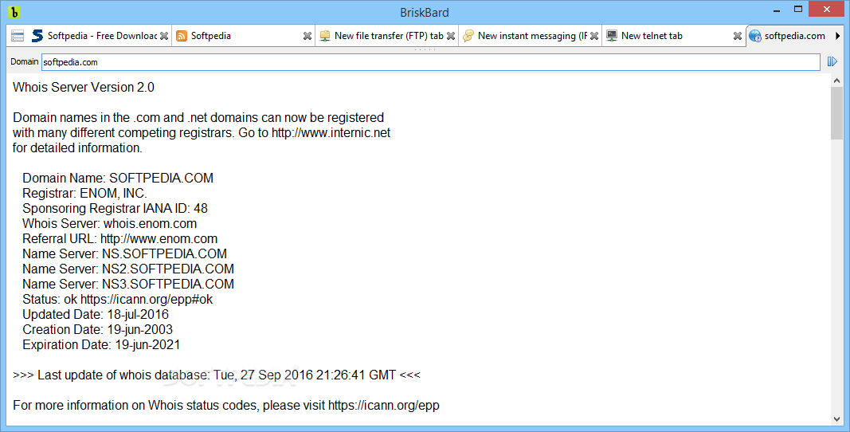Click the whois globe icon on softpedia.com tab
The image size is (850, 432).
coord(755,36)
